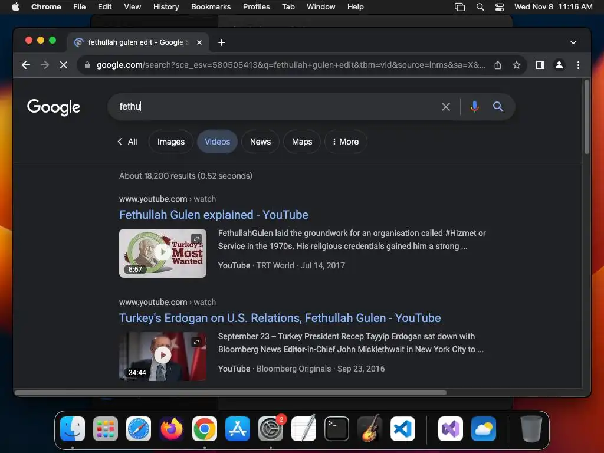The image size is (604, 453).
Task: Launch Firefox from the dock
Action: pyautogui.click(x=172, y=429)
